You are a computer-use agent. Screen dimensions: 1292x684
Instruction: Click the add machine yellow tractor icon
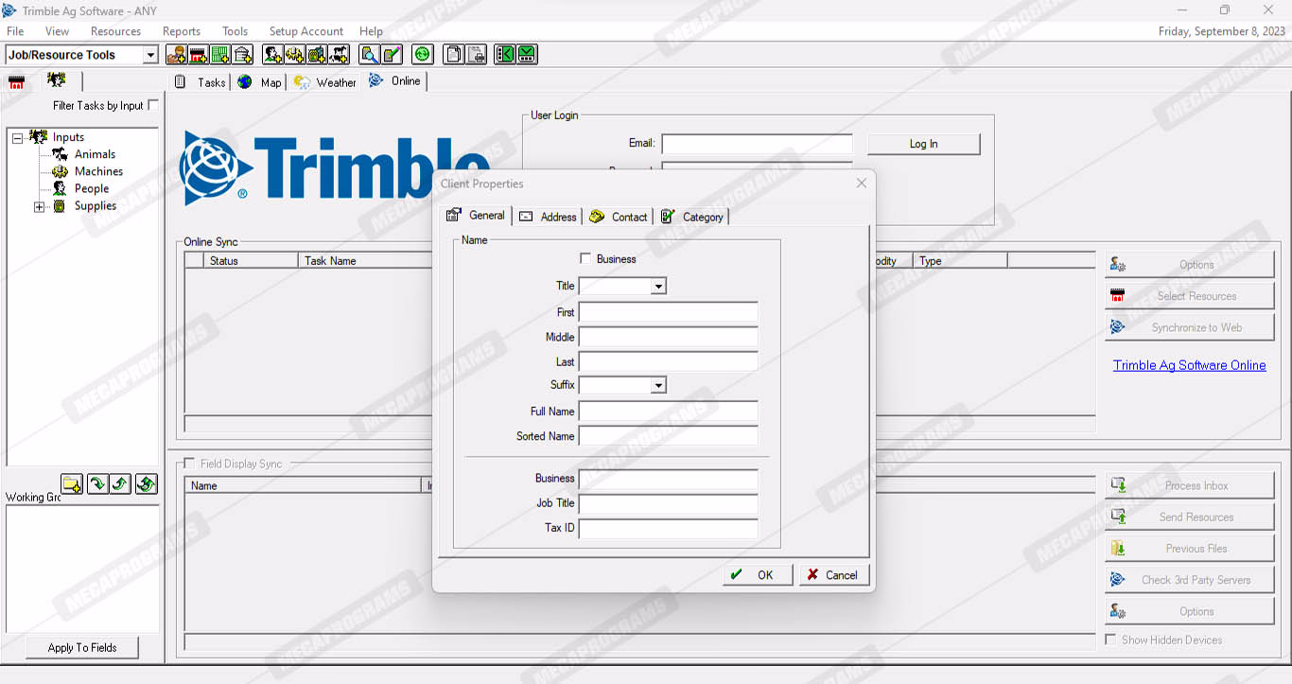pyautogui.click(x=295, y=55)
